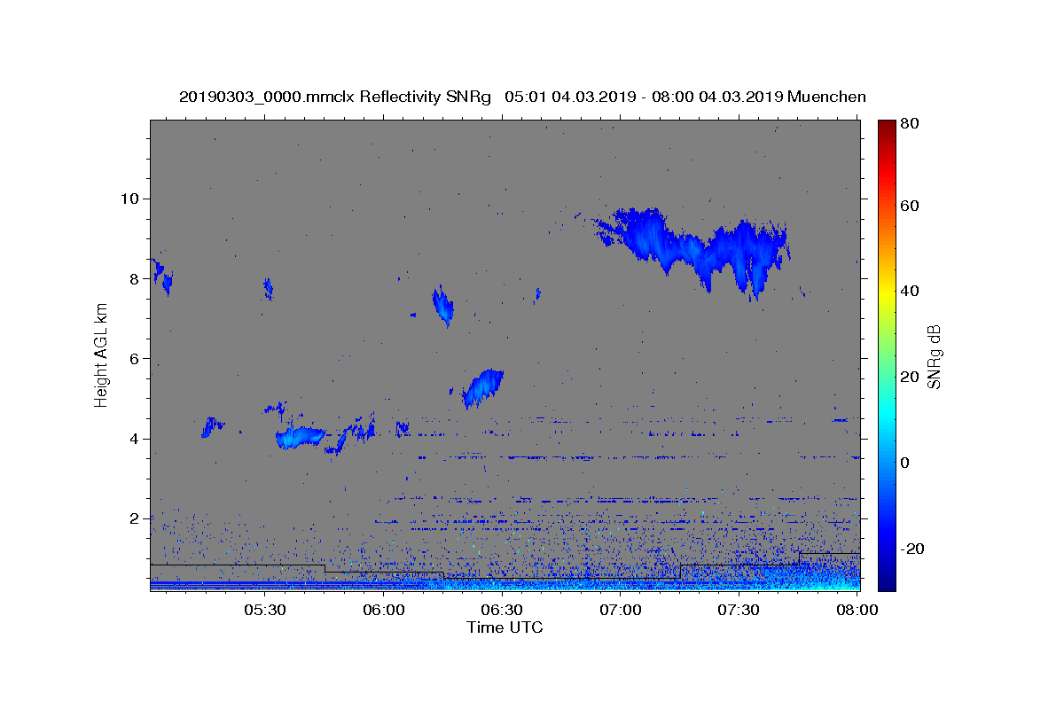
Task: Click the colorbar value 20
Action: tap(909, 377)
